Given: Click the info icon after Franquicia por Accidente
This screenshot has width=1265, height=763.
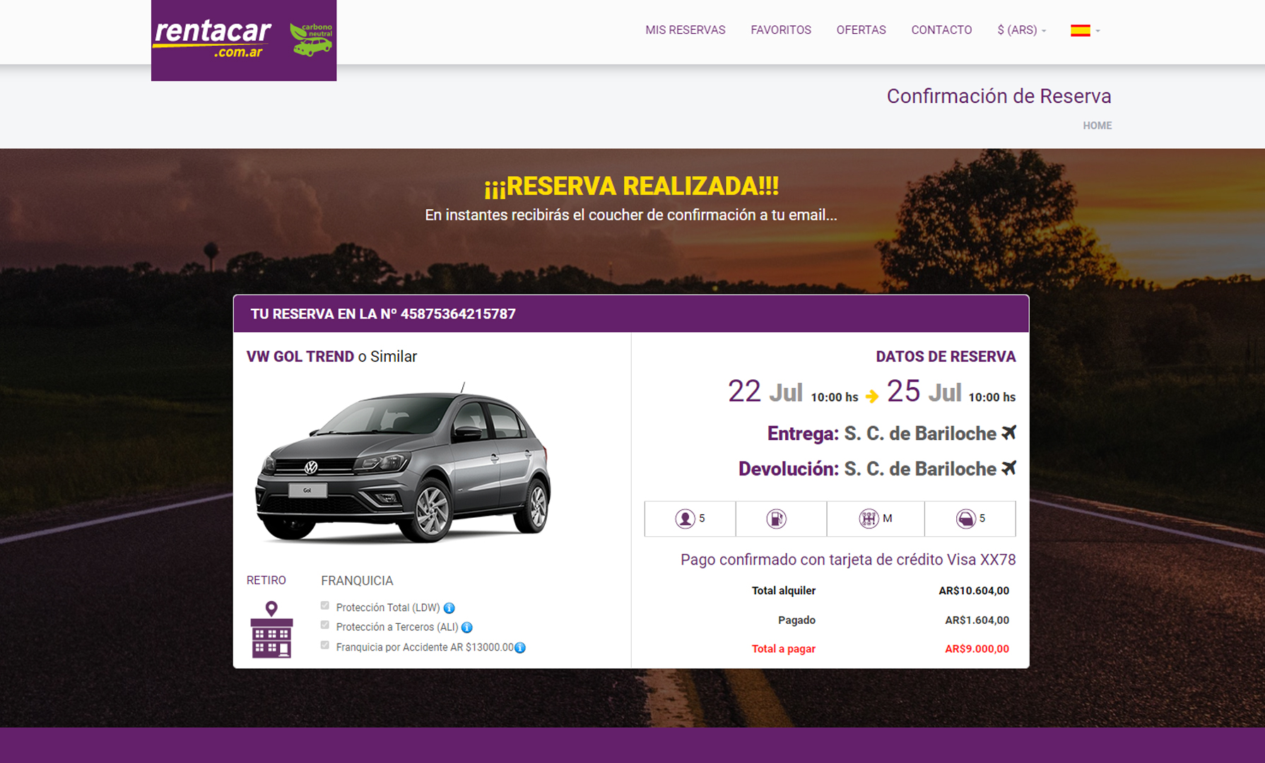Looking at the screenshot, I should (x=520, y=647).
